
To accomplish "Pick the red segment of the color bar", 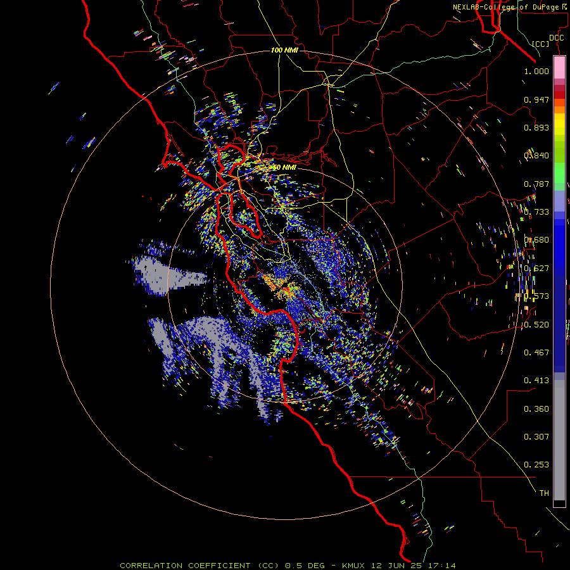I will (559, 94).
